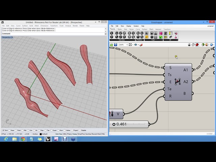Toggle Gumball in Rhino status bar
This screenshot has height=162, width=216.
click(x=88, y=134)
